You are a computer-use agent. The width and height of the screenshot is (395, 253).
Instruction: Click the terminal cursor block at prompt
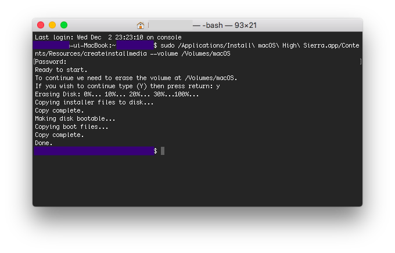(163, 151)
